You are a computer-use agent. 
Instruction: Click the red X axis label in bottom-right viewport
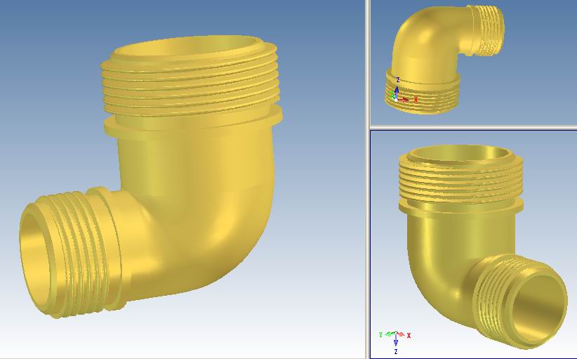(x=409, y=335)
